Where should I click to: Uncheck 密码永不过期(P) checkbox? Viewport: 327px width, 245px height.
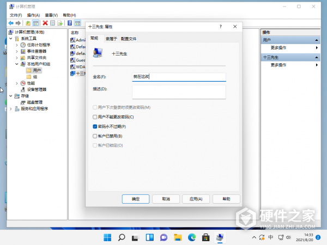(x=95, y=126)
